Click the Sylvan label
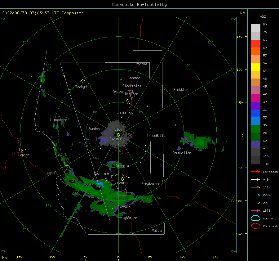The height and width of the screenshot is (261, 279). click(119, 92)
